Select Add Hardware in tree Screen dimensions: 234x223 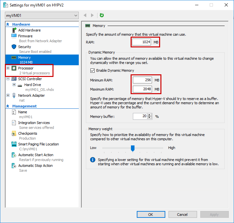29,30
